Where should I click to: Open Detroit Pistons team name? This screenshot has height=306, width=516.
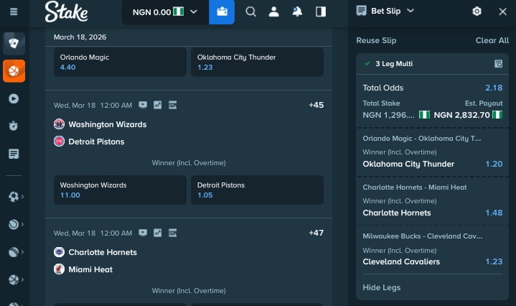point(96,142)
